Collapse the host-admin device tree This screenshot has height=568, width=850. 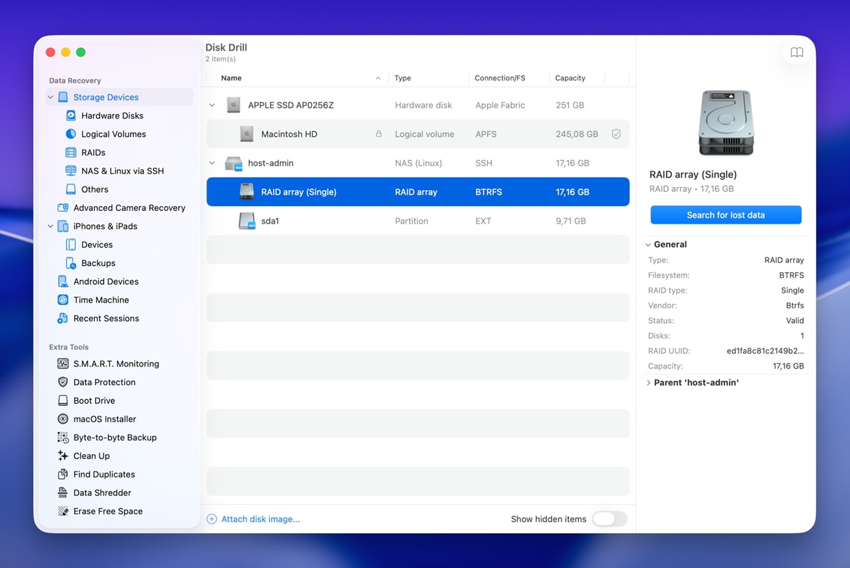[212, 163]
